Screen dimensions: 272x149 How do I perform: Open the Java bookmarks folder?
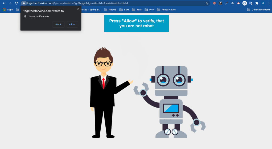point(137,10)
